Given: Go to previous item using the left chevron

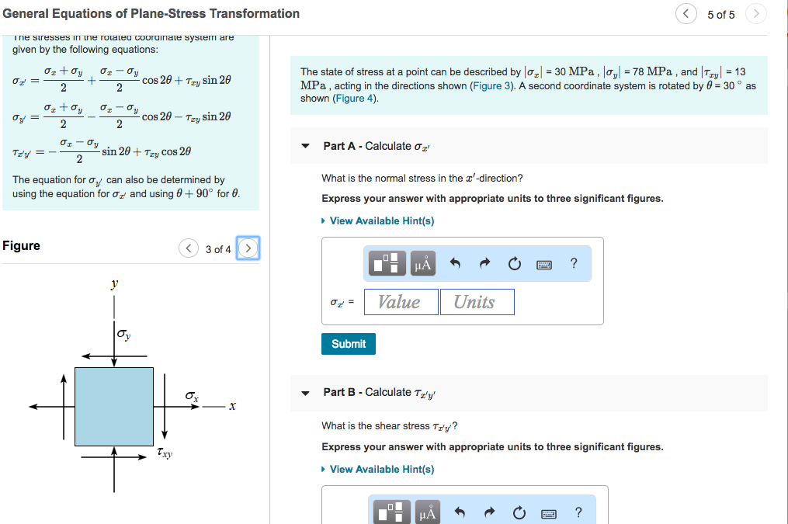Looking at the screenshot, I should [x=686, y=14].
